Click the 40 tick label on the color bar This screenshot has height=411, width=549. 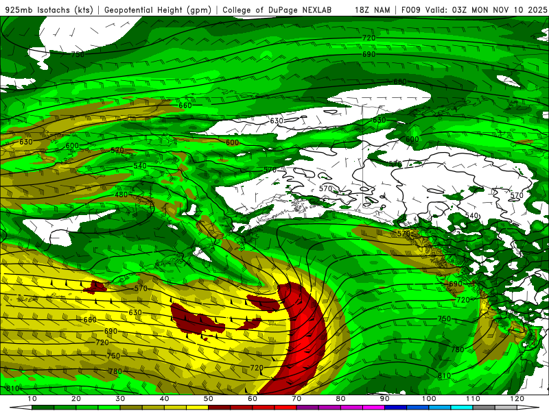coord(164,399)
